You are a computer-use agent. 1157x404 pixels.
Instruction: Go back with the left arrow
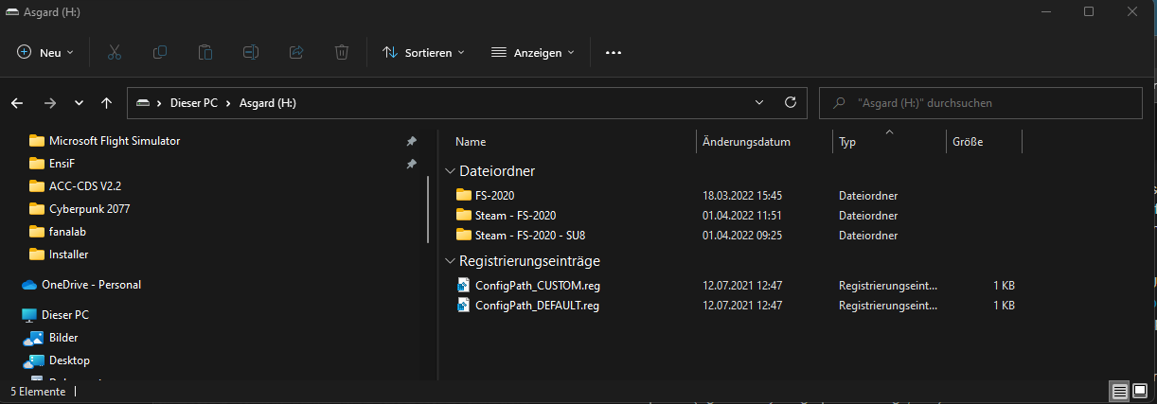(17, 102)
